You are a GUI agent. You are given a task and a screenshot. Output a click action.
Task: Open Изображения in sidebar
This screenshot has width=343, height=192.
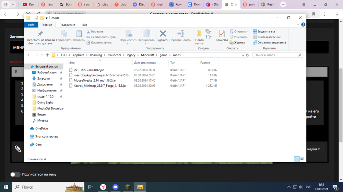pos(44,91)
